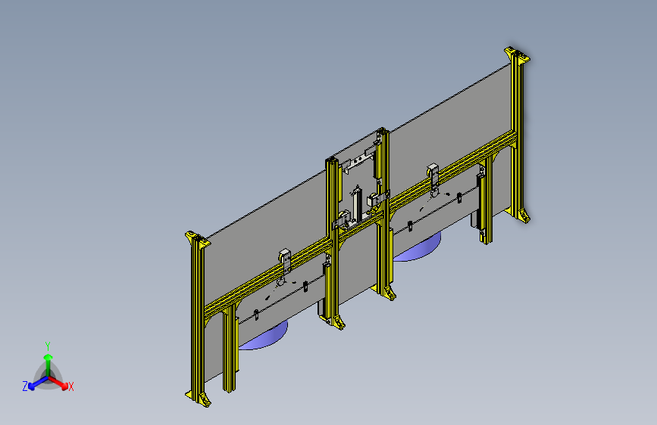Click the blue Z axis arrow on triad

tap(37, 383)
